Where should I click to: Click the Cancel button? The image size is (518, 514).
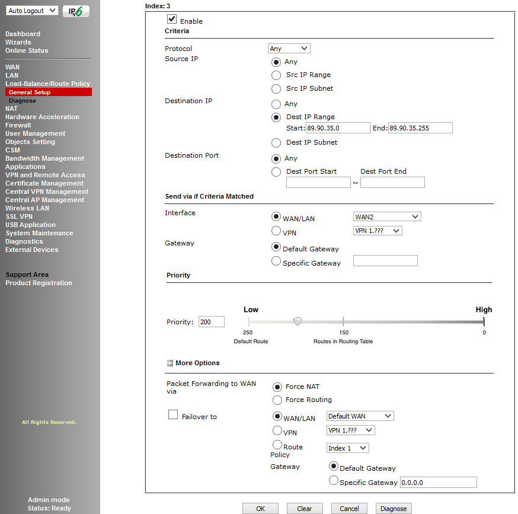(x=349, y=509)
